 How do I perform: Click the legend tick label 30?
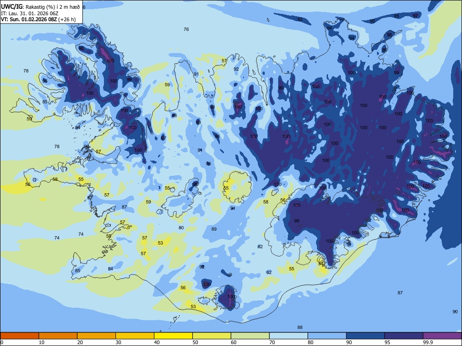(x=118, y=342)
